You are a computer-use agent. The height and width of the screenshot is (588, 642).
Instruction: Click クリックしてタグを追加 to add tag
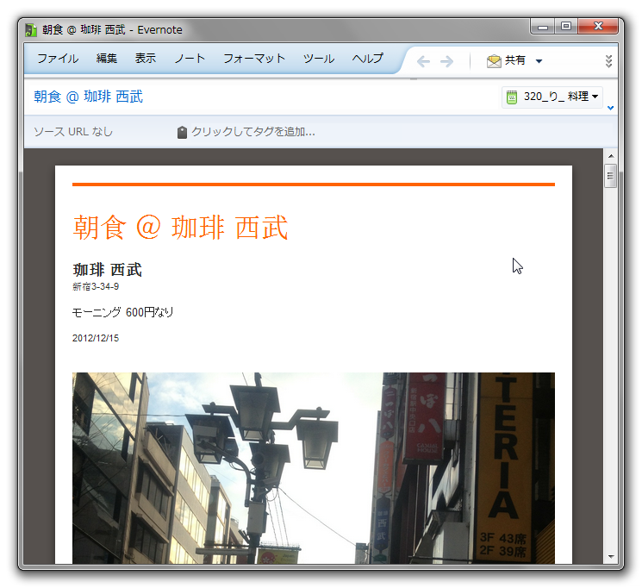click(x=253, y=132)
